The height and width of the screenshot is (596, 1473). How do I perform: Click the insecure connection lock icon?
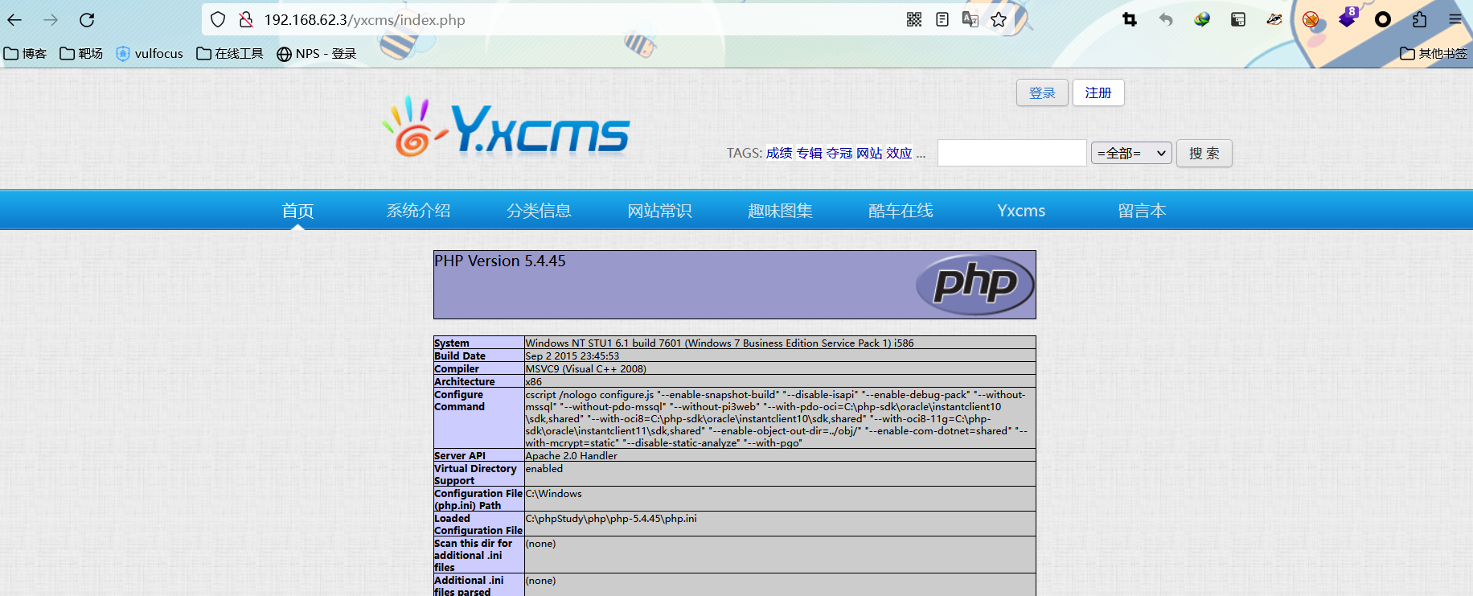coord(246,20)
